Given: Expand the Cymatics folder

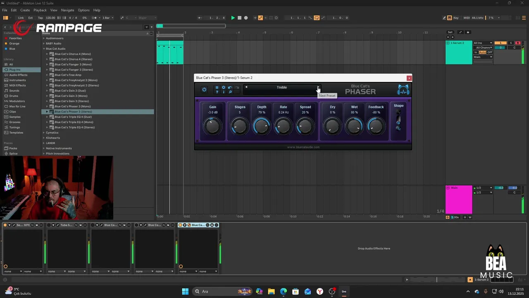Looking at the screenshot, I should tap(44, 132).
